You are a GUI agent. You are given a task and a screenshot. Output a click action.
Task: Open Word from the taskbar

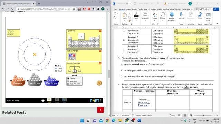[x=139, y=121]
